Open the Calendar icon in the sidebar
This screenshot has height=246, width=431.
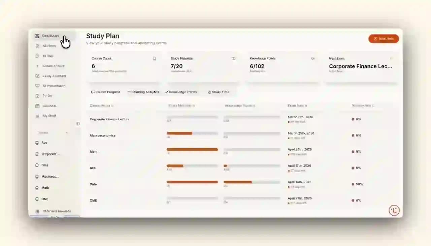coord(37,106)
